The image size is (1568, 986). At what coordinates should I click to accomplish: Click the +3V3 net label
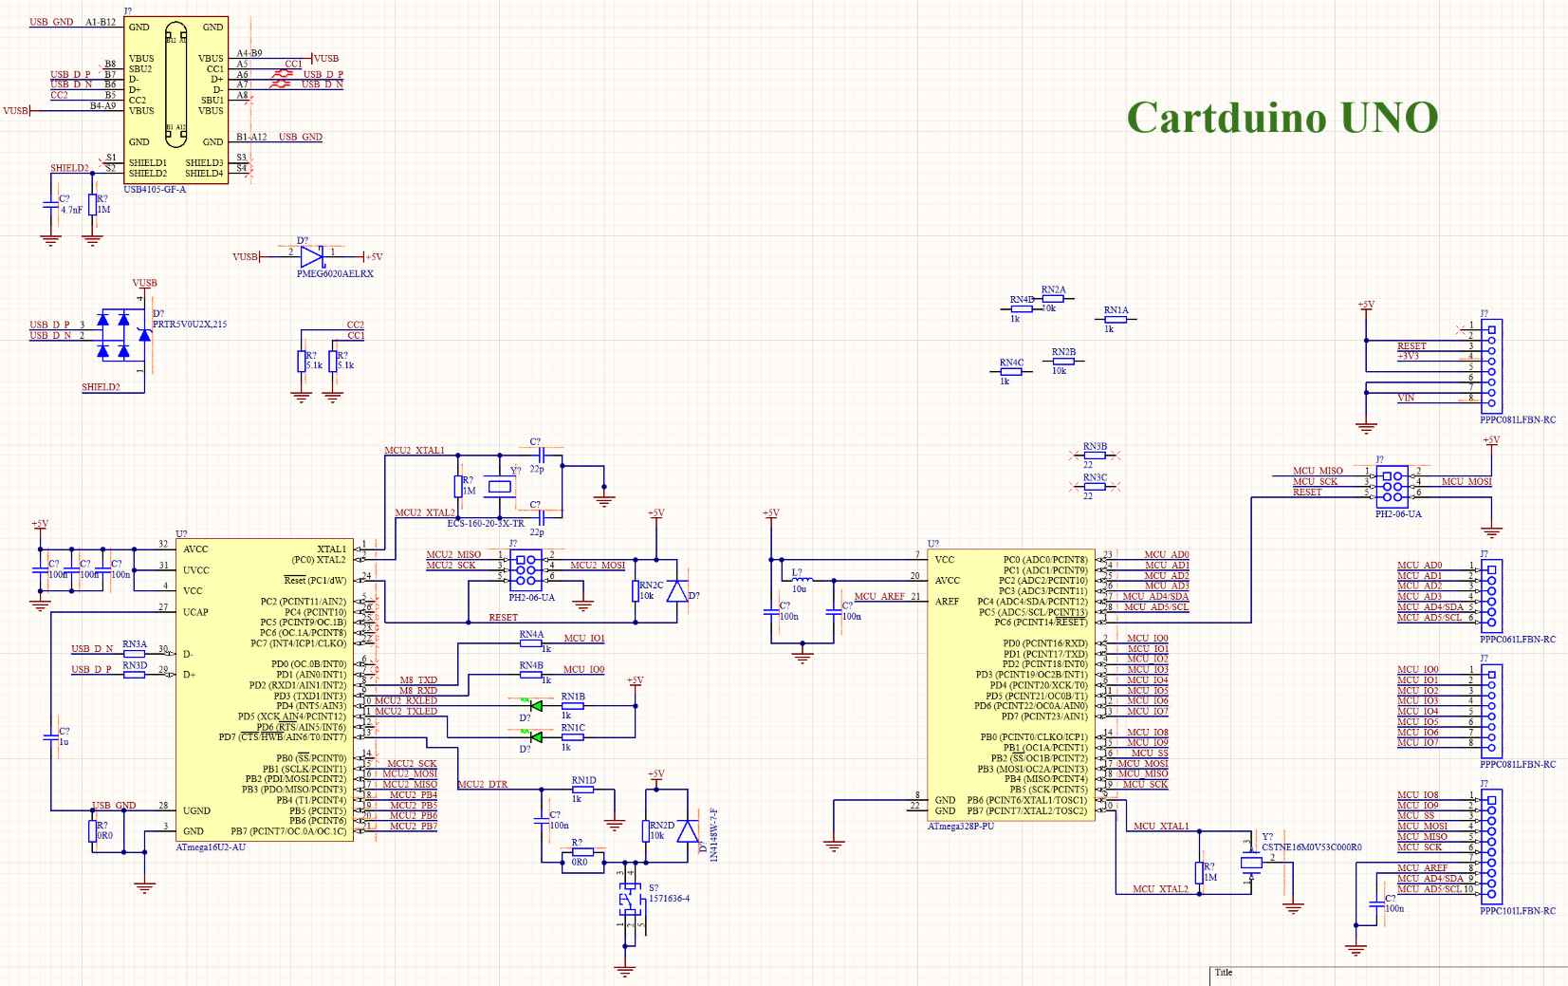(x=1408, y=357)
